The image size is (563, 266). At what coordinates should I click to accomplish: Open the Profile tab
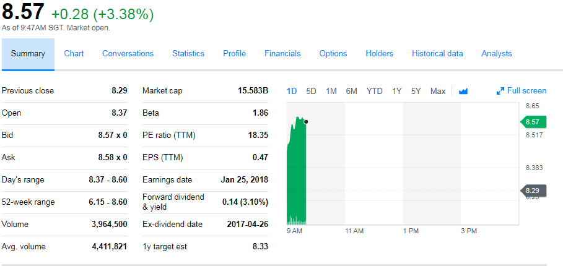pyautogui.click(x=234, y=54)
